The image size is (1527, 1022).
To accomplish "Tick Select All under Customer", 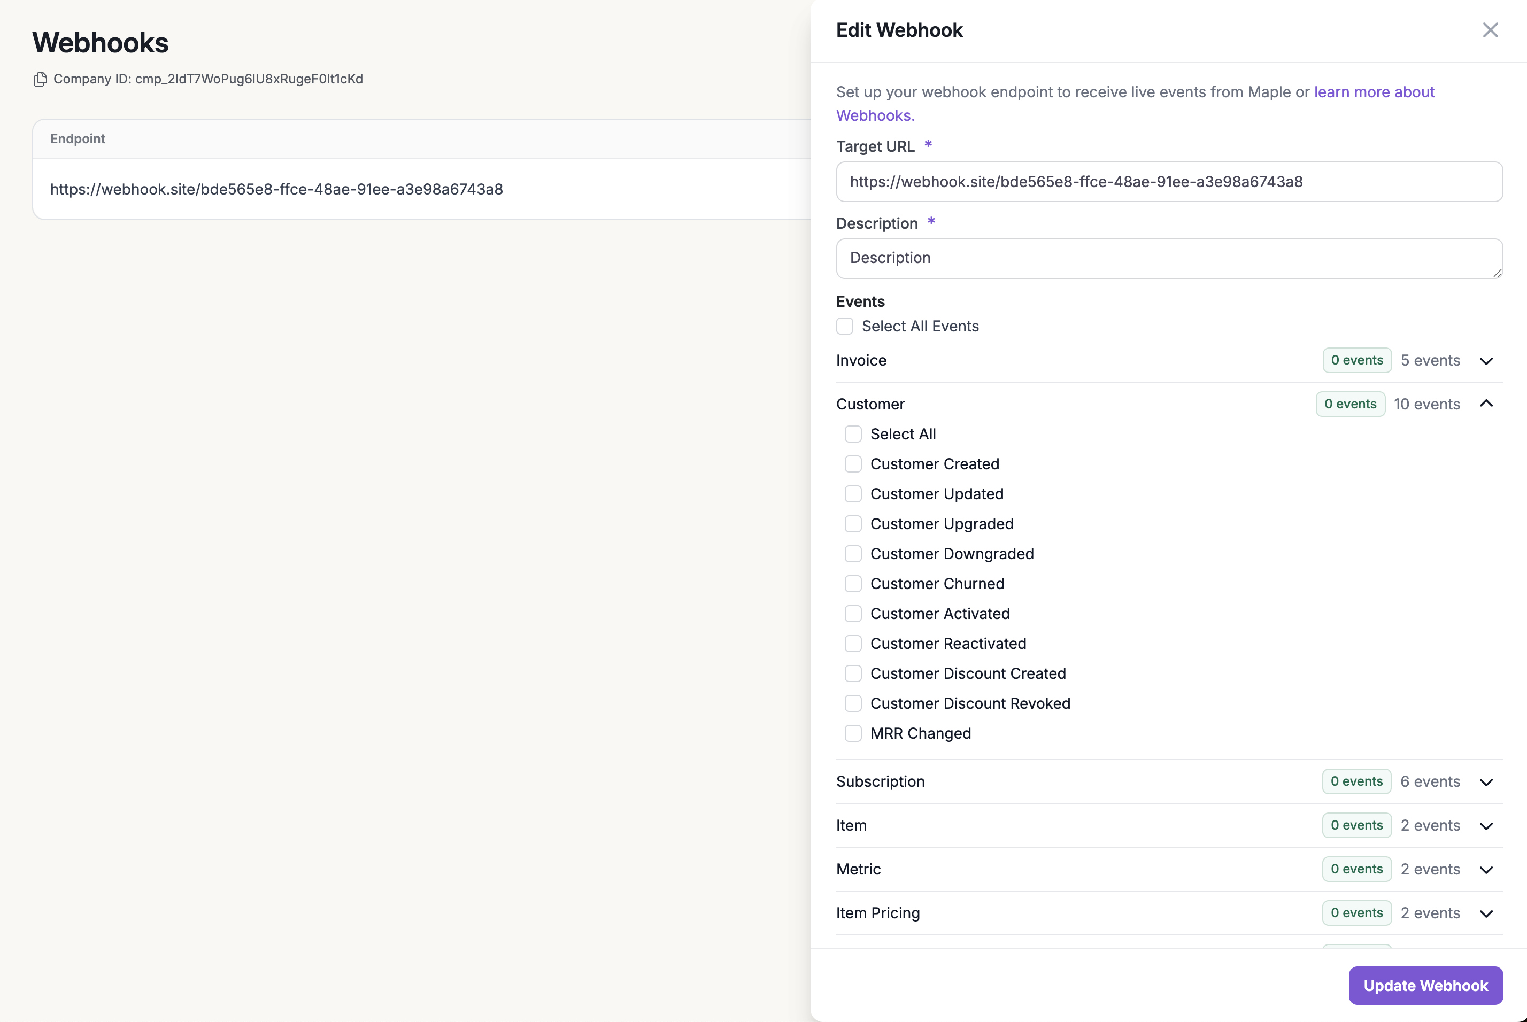I will click(853, 434).
